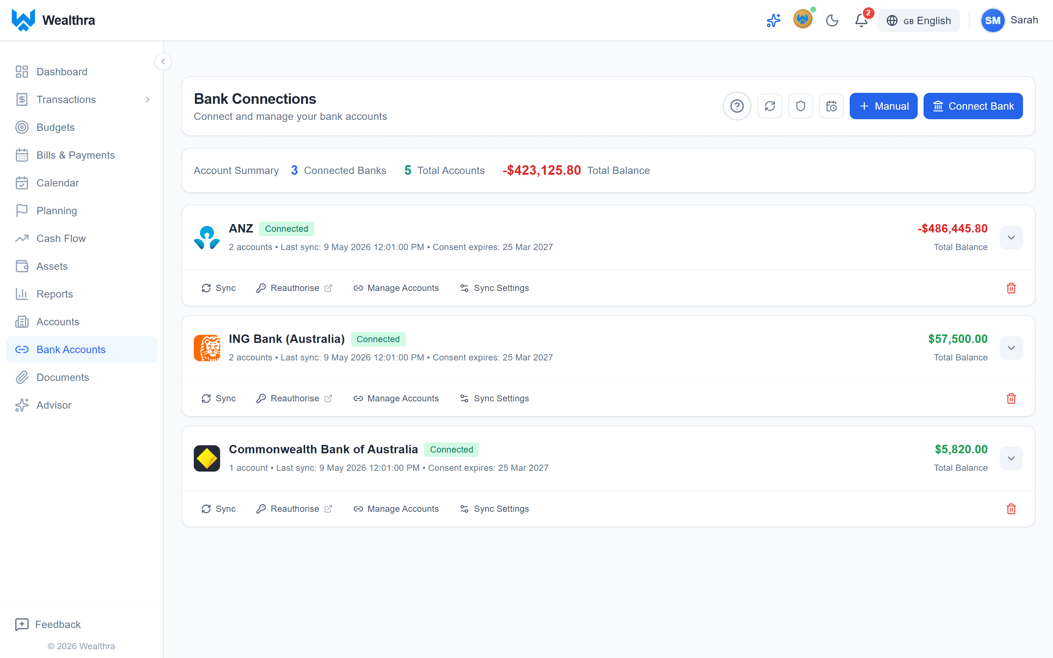This screenshot has width=1053, height=658.
Task: Expand the ANZ bank card
Action: pyautogui.click(x=1011, y=238)
